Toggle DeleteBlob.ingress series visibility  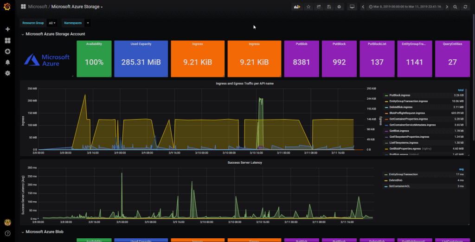pos(401,107)
